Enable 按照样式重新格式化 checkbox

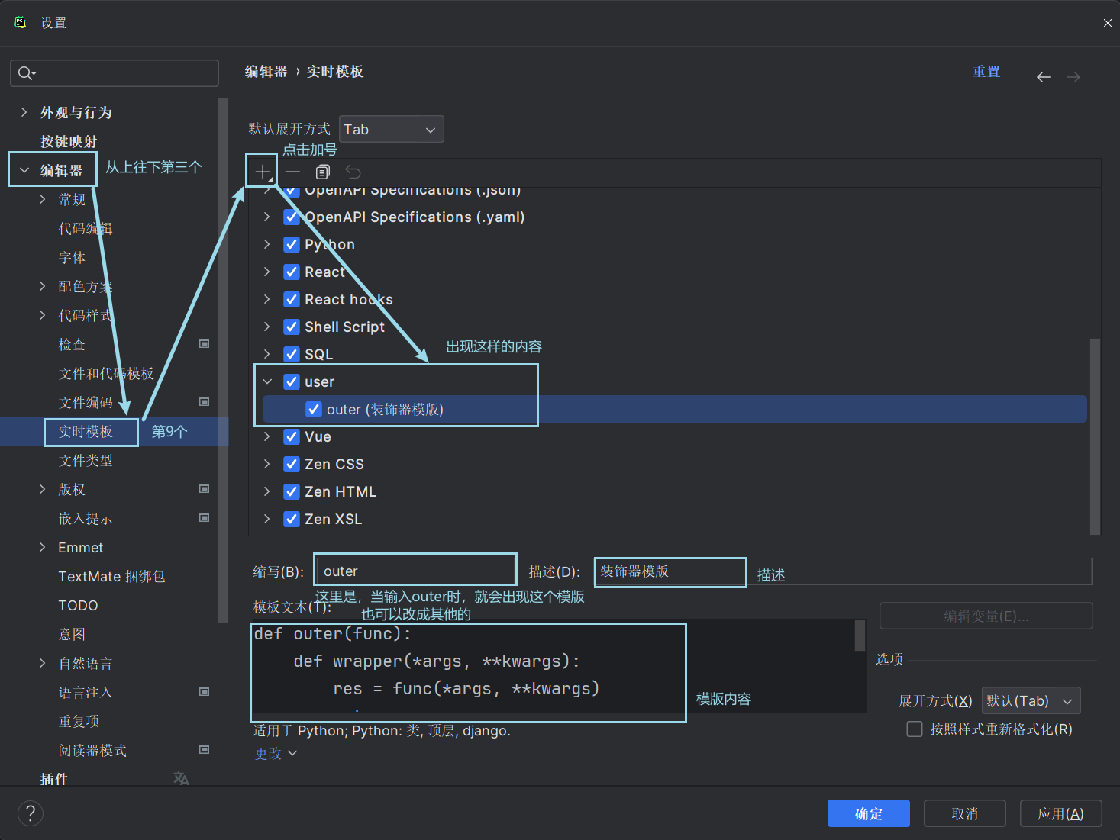point(914,729)
